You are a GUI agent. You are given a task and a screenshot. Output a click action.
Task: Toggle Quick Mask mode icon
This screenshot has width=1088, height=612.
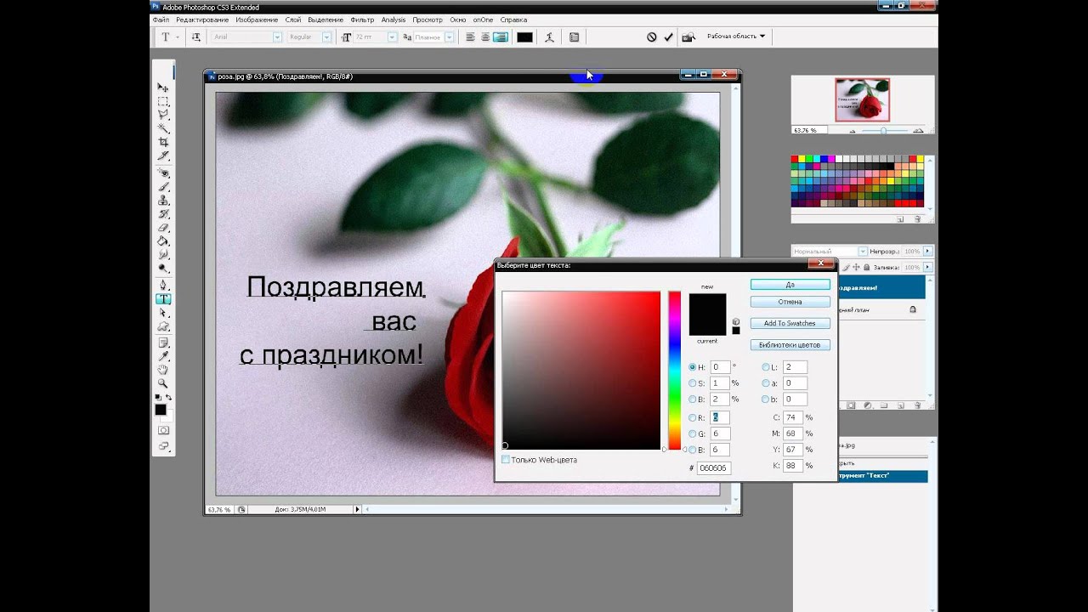click(x=162, y=431)
